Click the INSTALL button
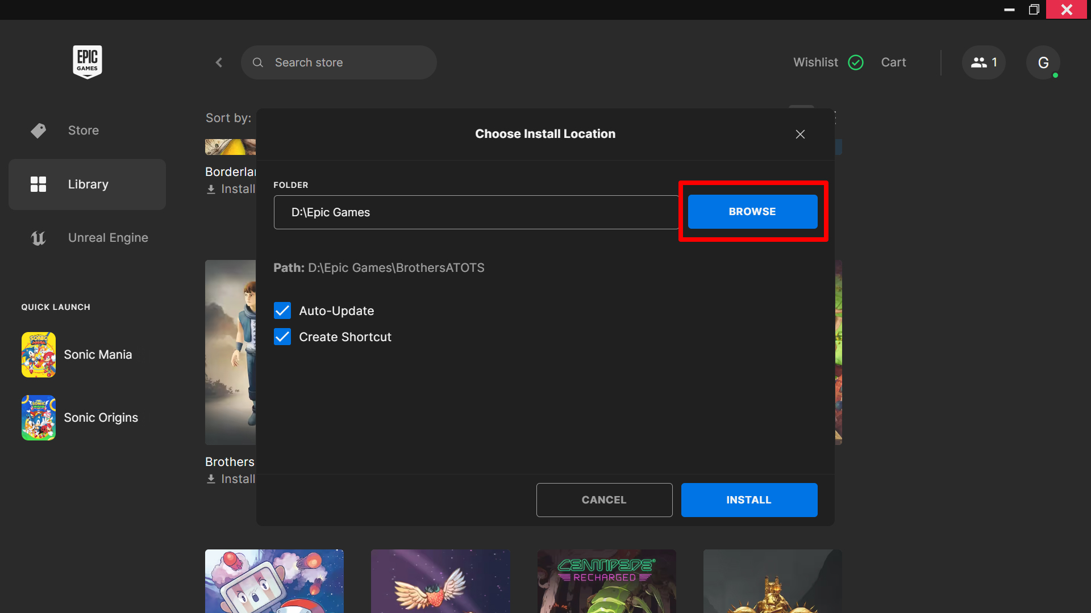The height and width of the screenshot is (613, 1091). (x=749, y=500)
